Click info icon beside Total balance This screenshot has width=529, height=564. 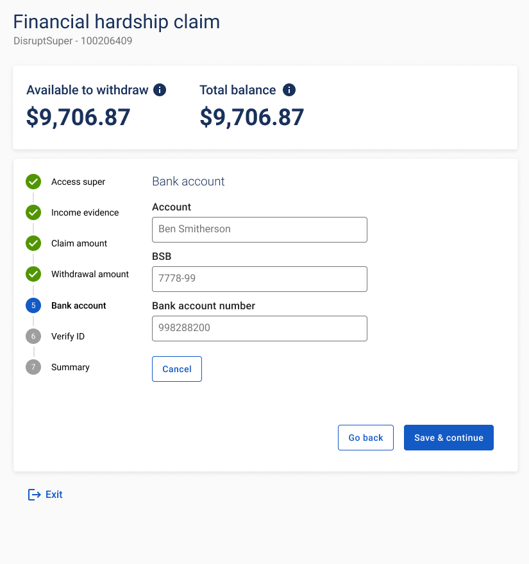pos(289,90)
